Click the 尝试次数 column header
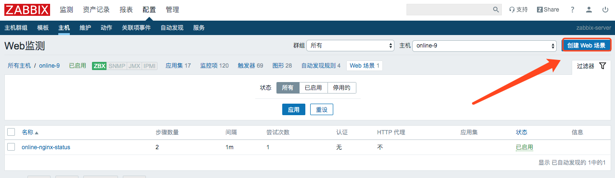The width and height of the screenshot is (615, 178). 278,132
